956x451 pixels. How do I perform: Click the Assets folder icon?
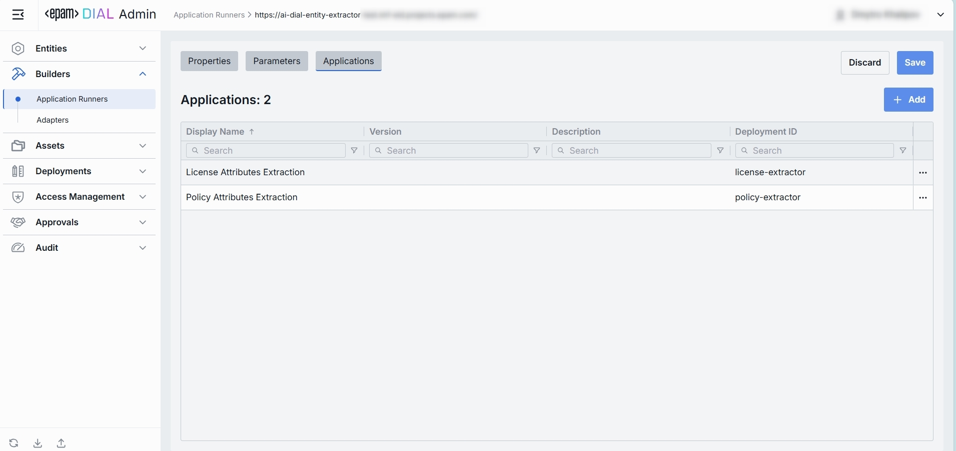tap(18, 146)
